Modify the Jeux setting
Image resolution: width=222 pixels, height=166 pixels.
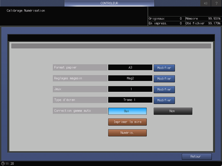tap(164, 90)
